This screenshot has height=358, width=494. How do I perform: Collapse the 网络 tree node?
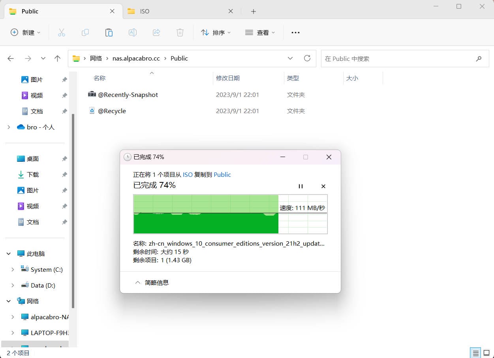(9, 301)
